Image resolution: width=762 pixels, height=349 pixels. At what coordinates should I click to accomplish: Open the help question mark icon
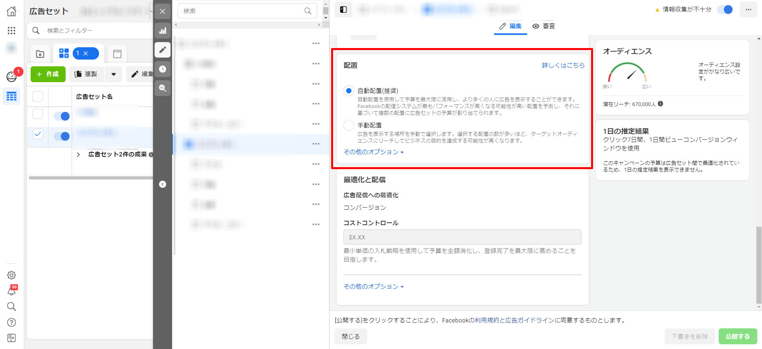[x=12, y=322]
